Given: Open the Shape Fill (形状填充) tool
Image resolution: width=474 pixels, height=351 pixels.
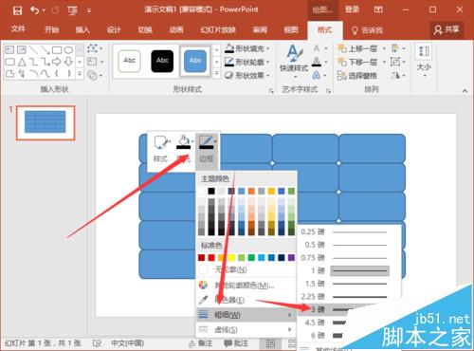Looking at the screenshot, I should tap(246, 48).
